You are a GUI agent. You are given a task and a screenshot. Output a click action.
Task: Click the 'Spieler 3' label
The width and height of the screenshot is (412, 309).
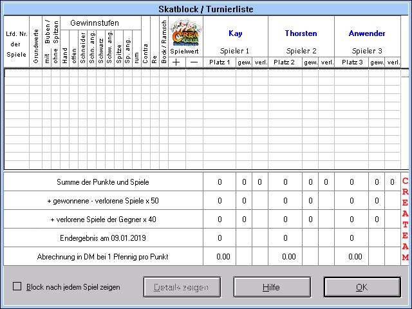(x=367, y=51)
